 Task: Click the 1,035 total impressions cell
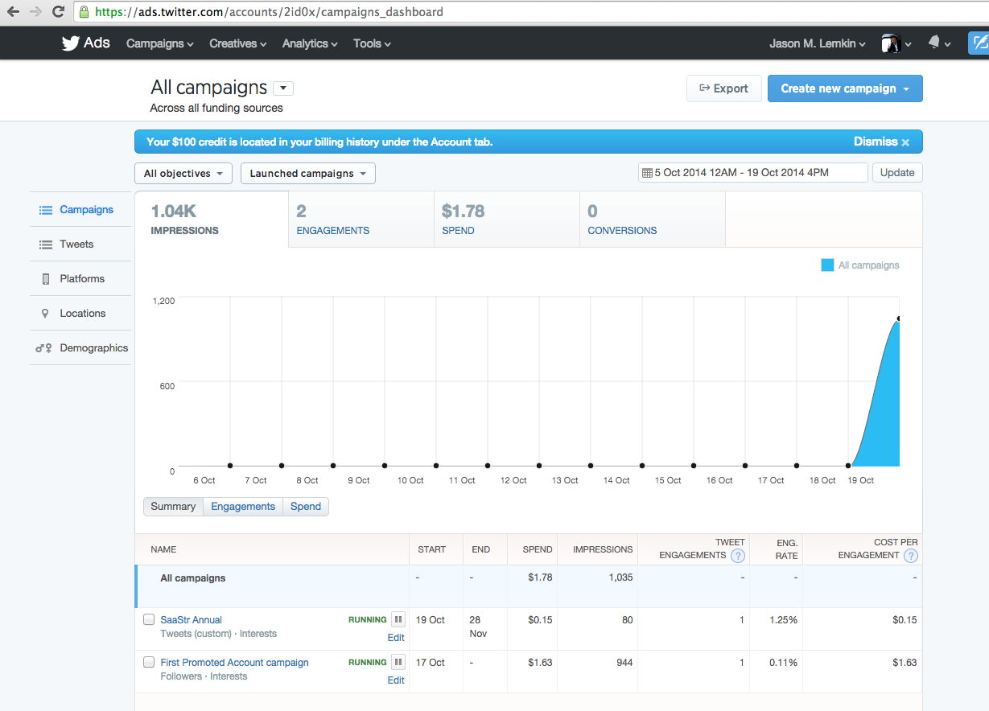click(x=620, y=577)
